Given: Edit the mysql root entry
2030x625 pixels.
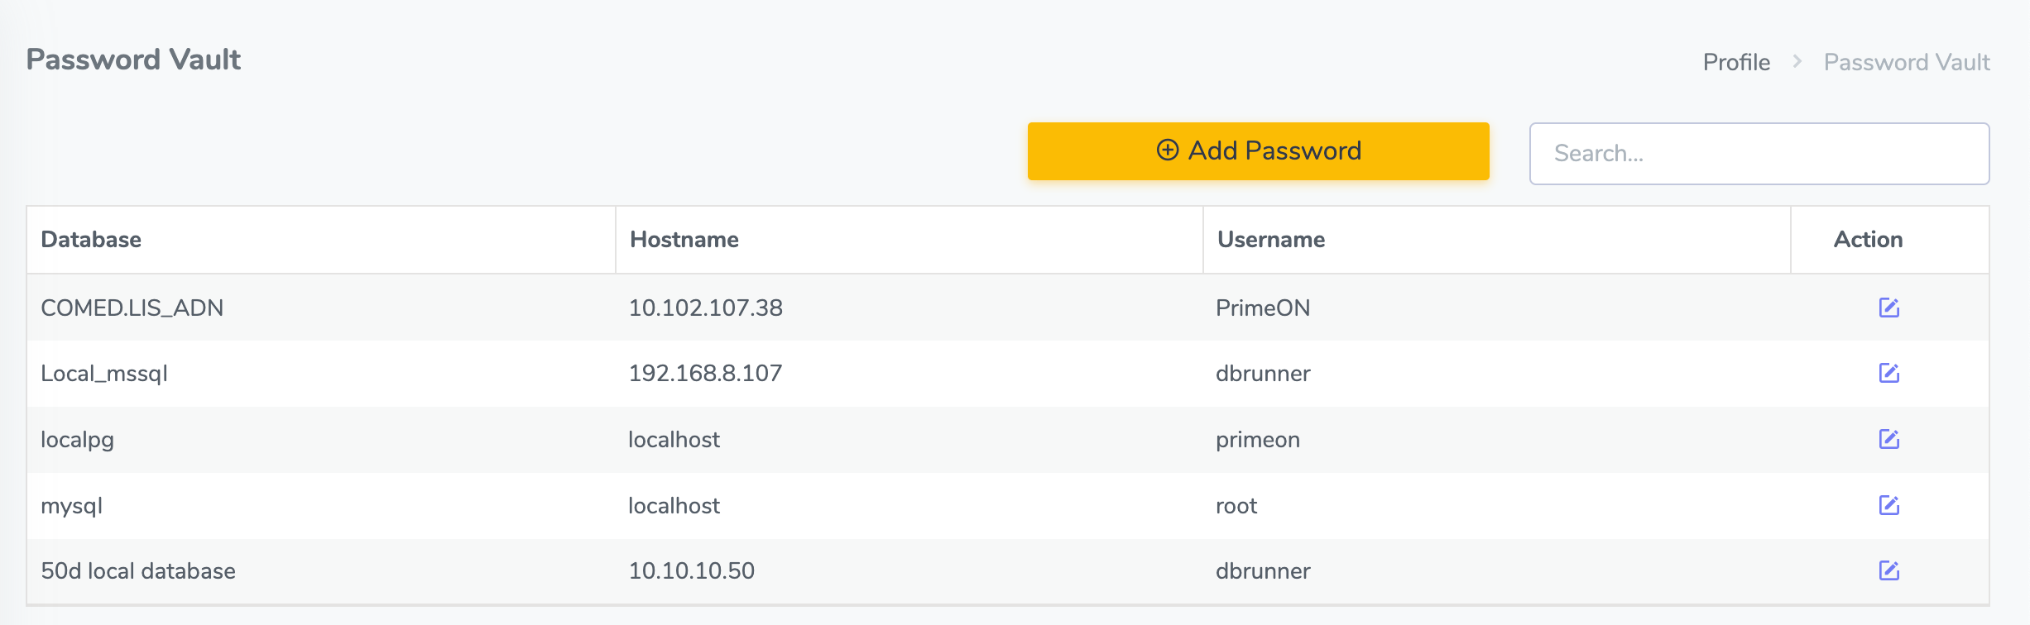Looking at the screenshot, I should point(1888,505).
